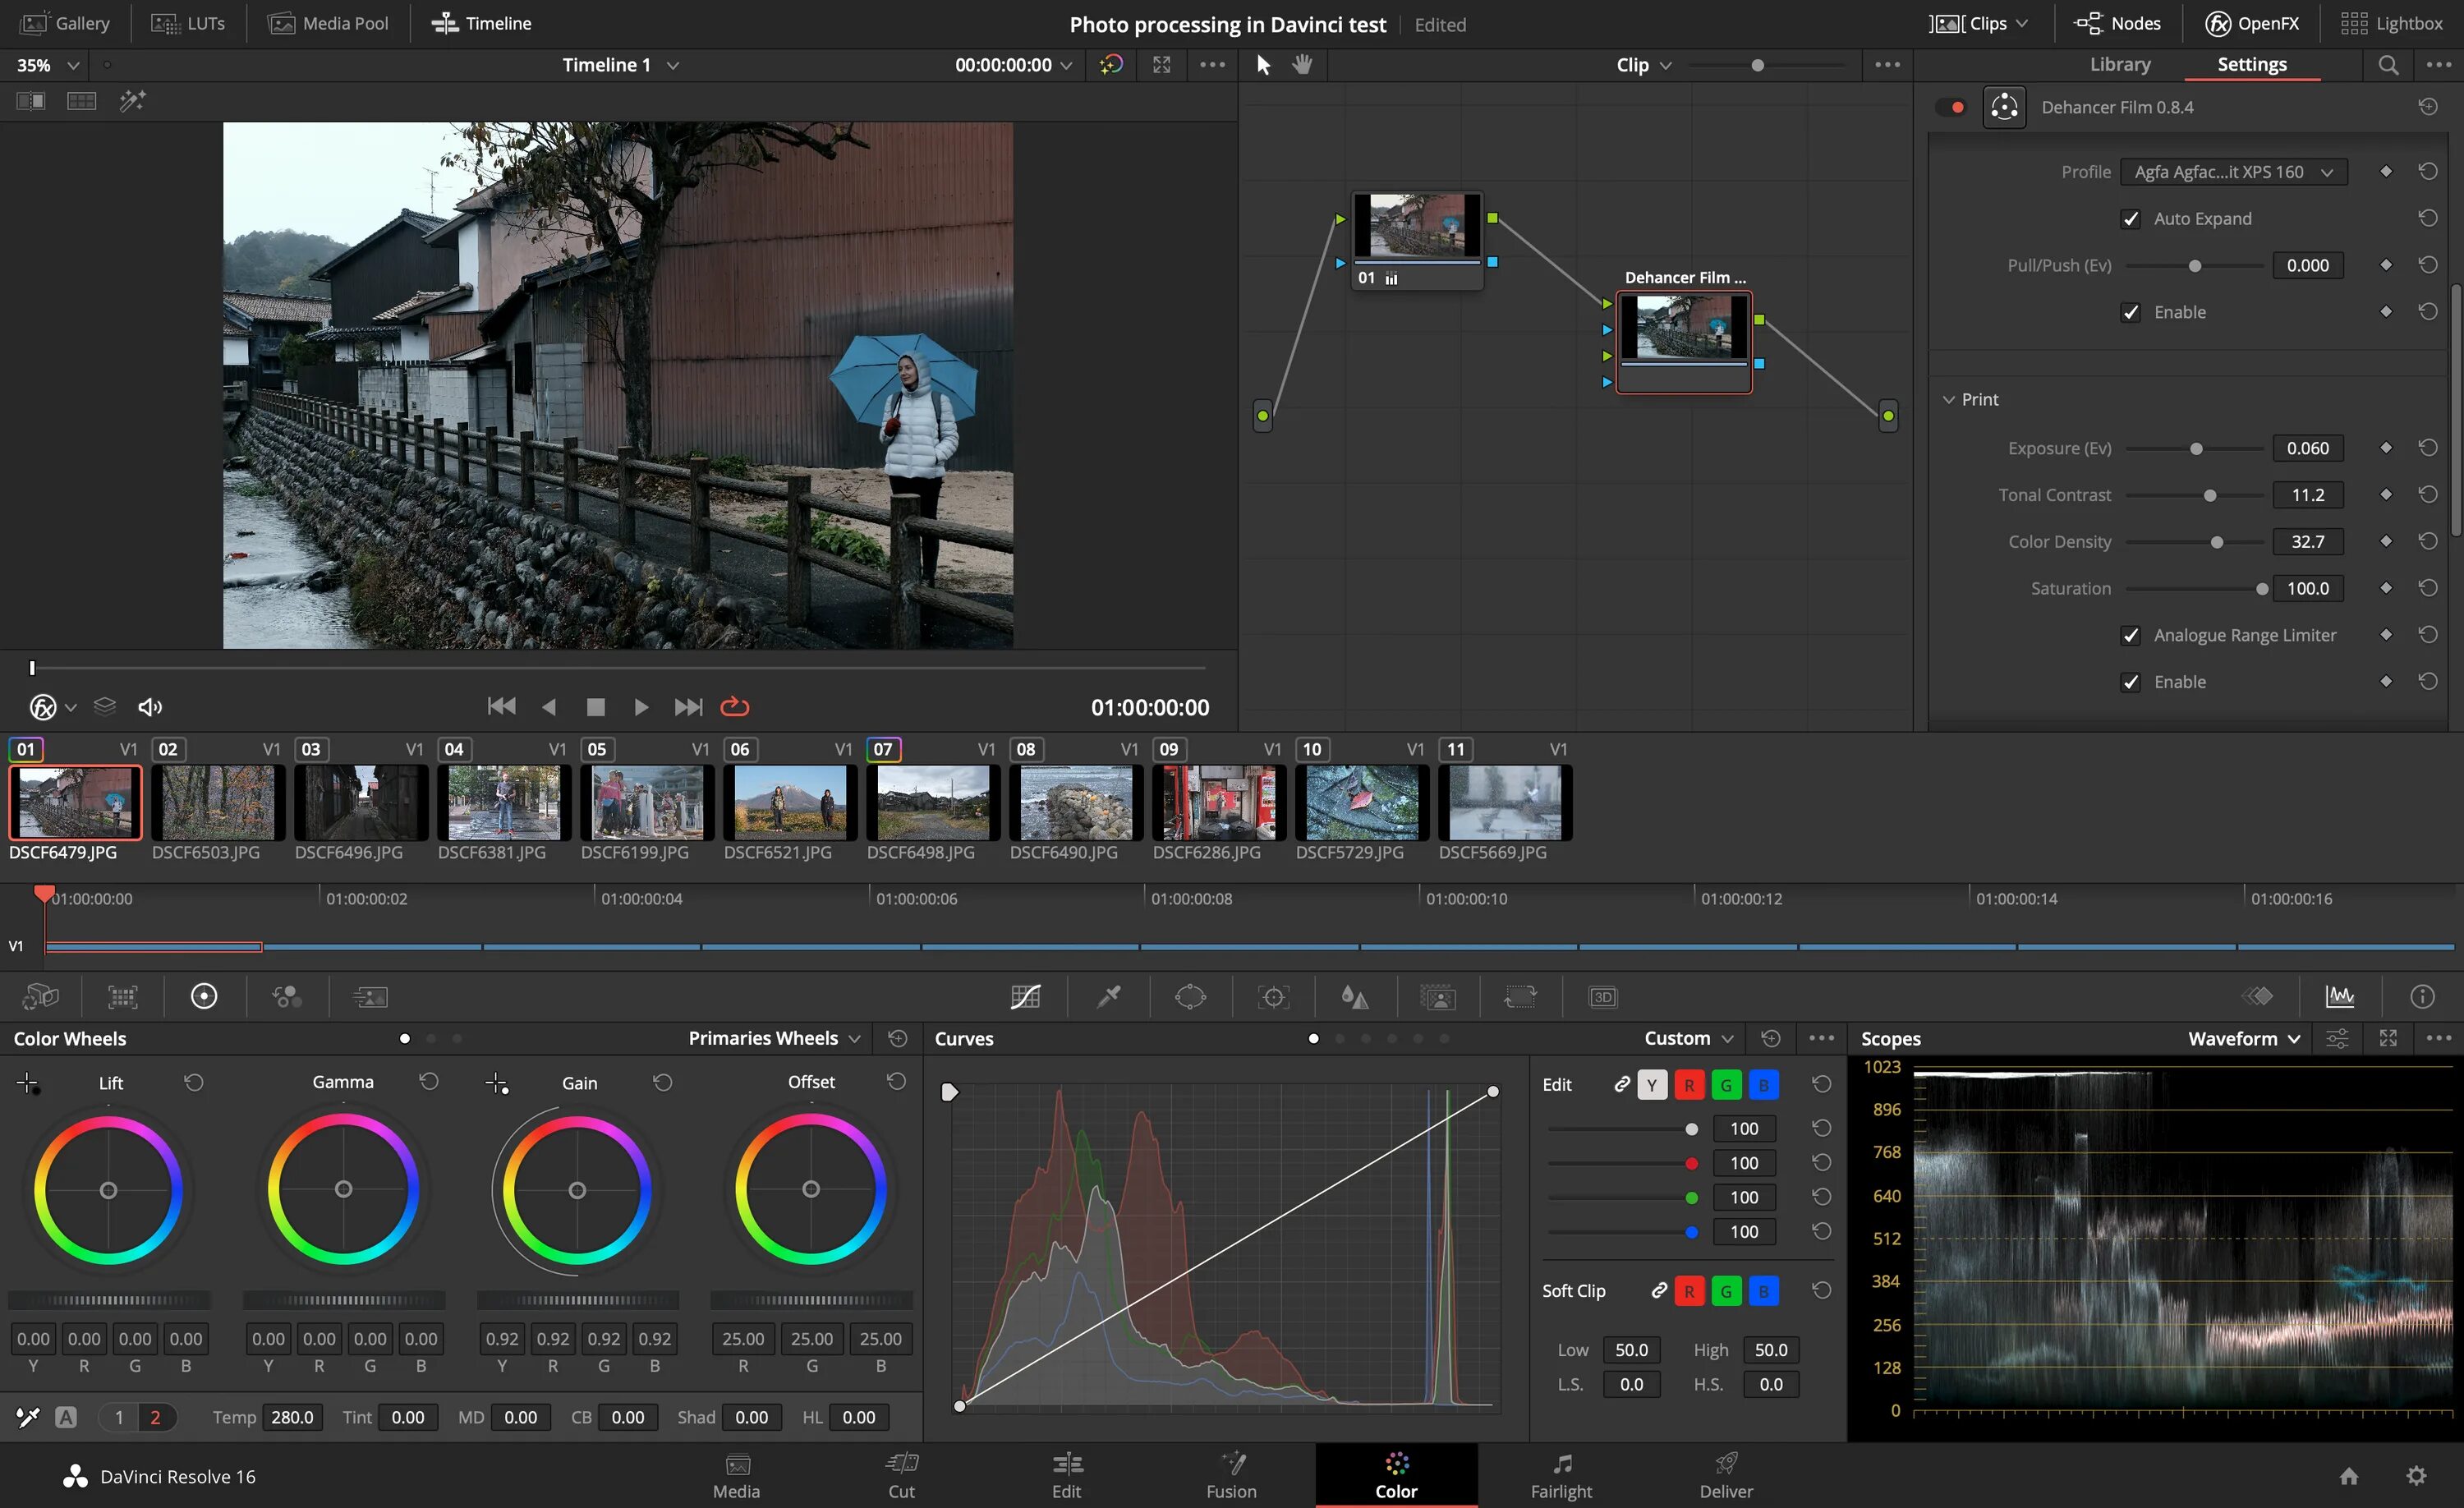Open the Scopes waveform palette icon

tap(2340, 997)
